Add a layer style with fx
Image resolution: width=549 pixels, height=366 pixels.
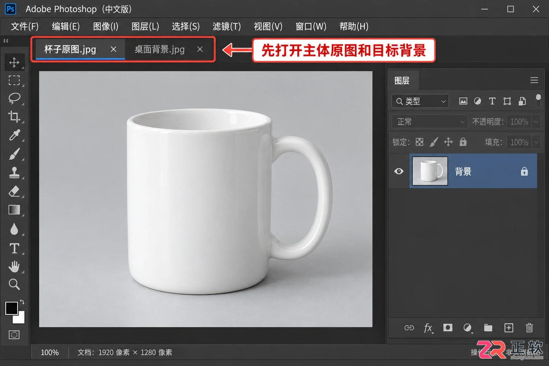428,328
